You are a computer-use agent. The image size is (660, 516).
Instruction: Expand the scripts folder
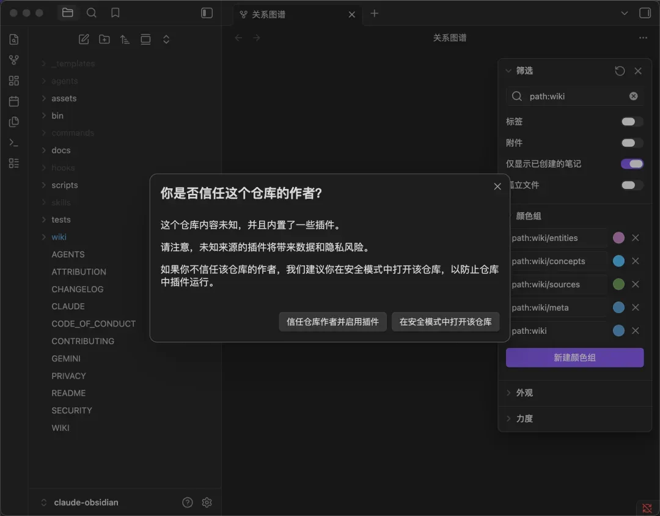pyautogui.click(x=64, y=185)
